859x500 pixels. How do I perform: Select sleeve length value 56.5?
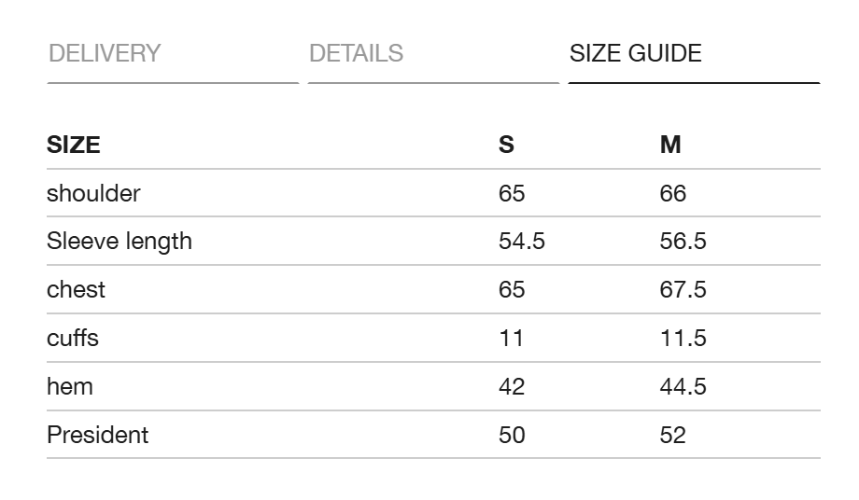pyautogui.click(x=683, y=242)
